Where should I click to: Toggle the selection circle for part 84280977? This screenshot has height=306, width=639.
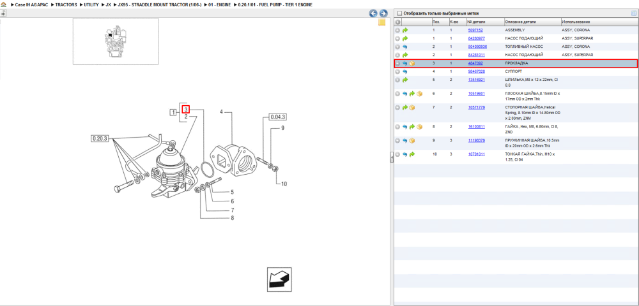click(x=397, y=38)
